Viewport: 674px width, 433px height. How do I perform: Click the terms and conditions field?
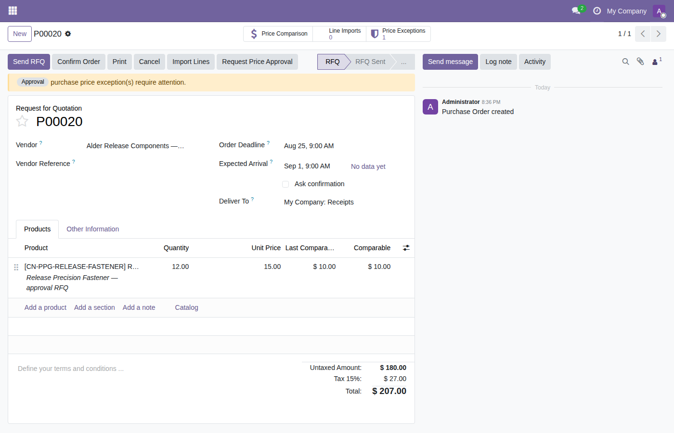(x=154, y=369)
